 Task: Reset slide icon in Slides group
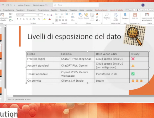(x=10, y=17)
